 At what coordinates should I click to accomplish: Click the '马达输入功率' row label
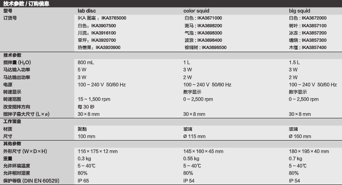click(17, 69)
